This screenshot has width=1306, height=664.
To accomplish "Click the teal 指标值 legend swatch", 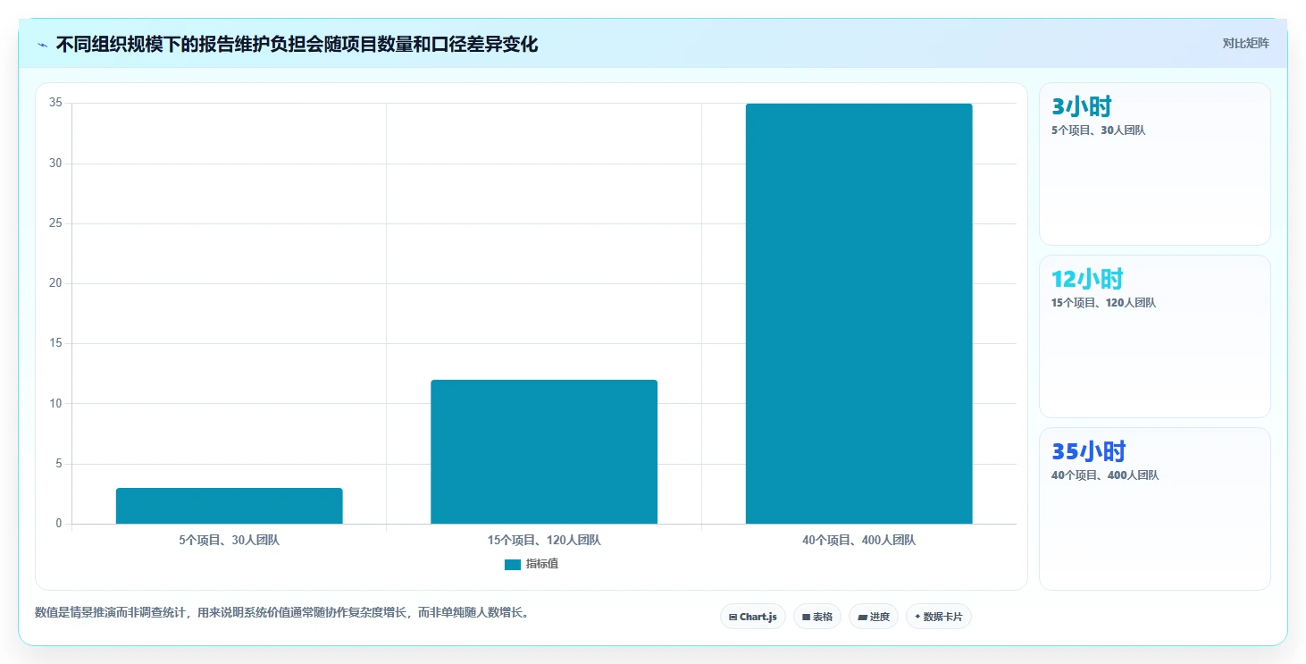I will click(x=513, y=565).
